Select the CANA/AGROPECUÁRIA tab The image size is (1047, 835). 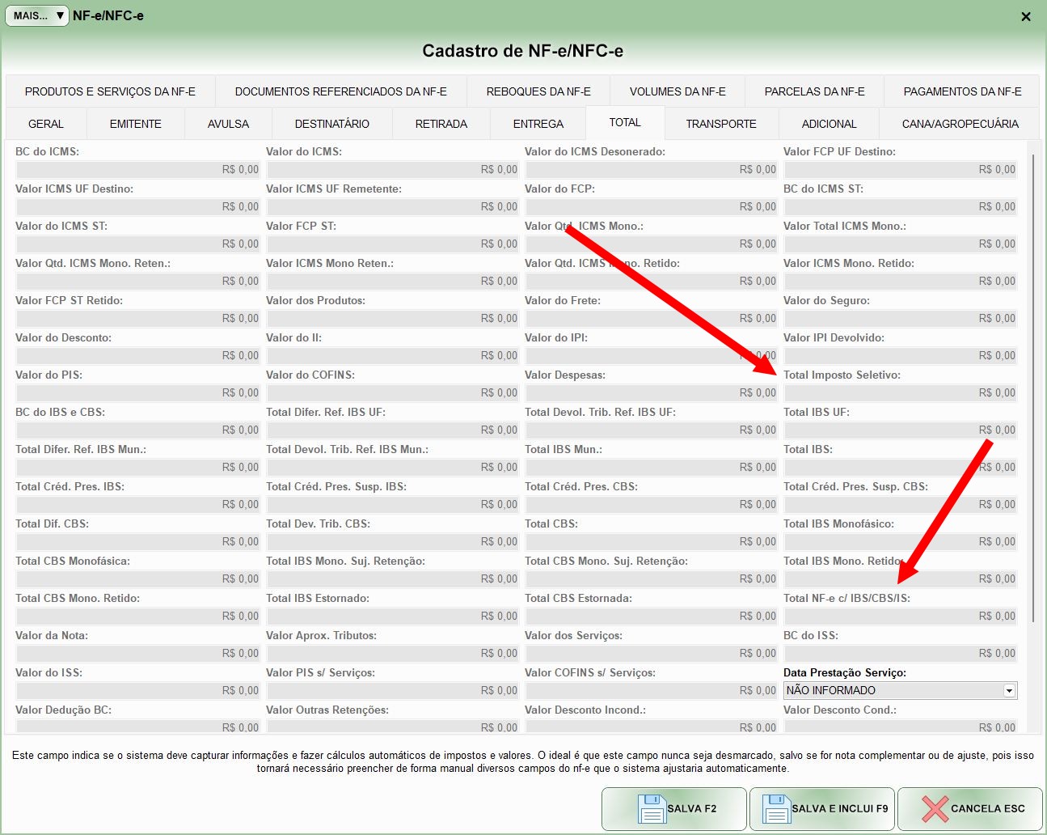point(960,124)
